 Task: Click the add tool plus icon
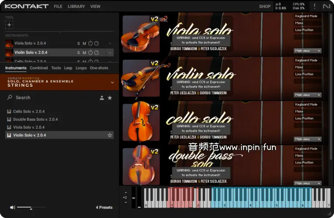[x=9, y=25]
